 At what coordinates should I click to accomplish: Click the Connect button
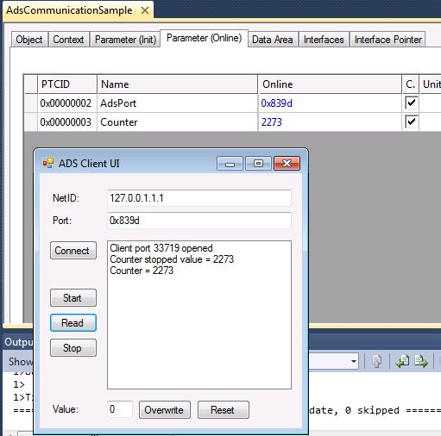pyautogui.click(x=73, y=251)
